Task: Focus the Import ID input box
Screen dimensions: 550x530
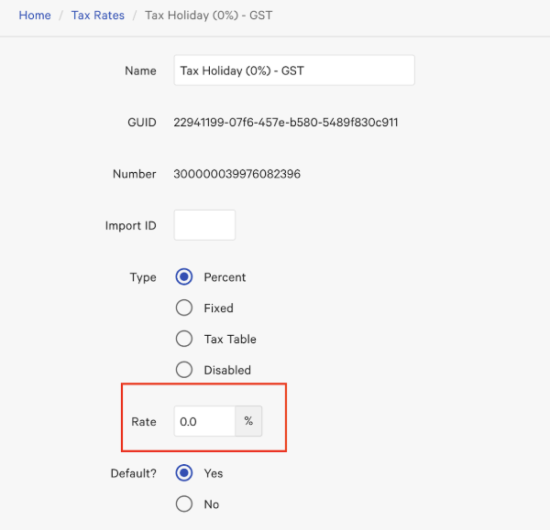Action: 204,225
